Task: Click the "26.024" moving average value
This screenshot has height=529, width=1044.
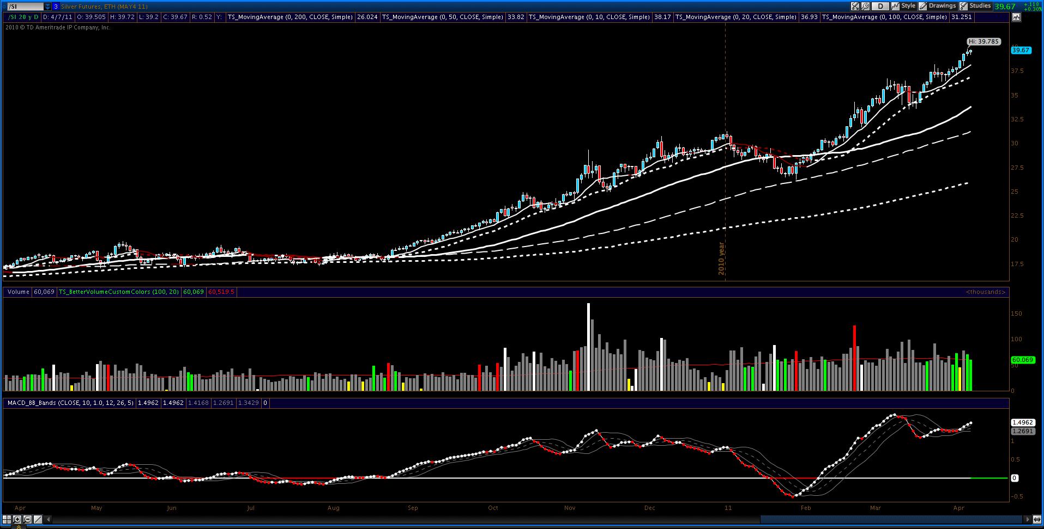Action: [367, 17]
